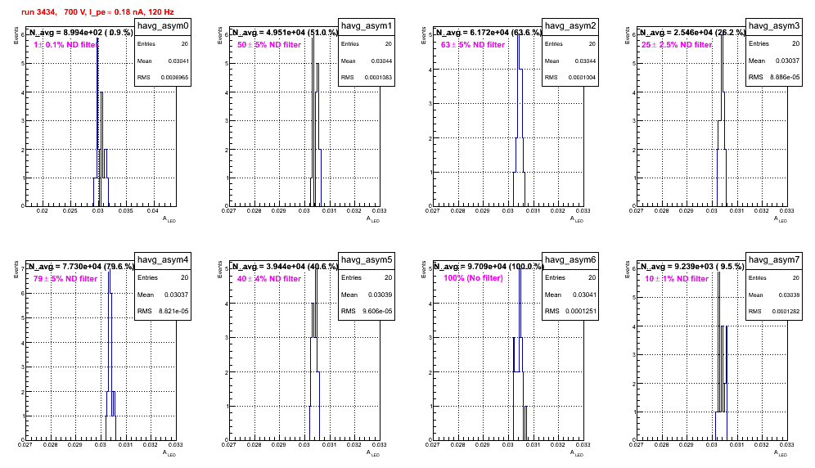Select the havg_asym3 stats box title

coord(774,26)
